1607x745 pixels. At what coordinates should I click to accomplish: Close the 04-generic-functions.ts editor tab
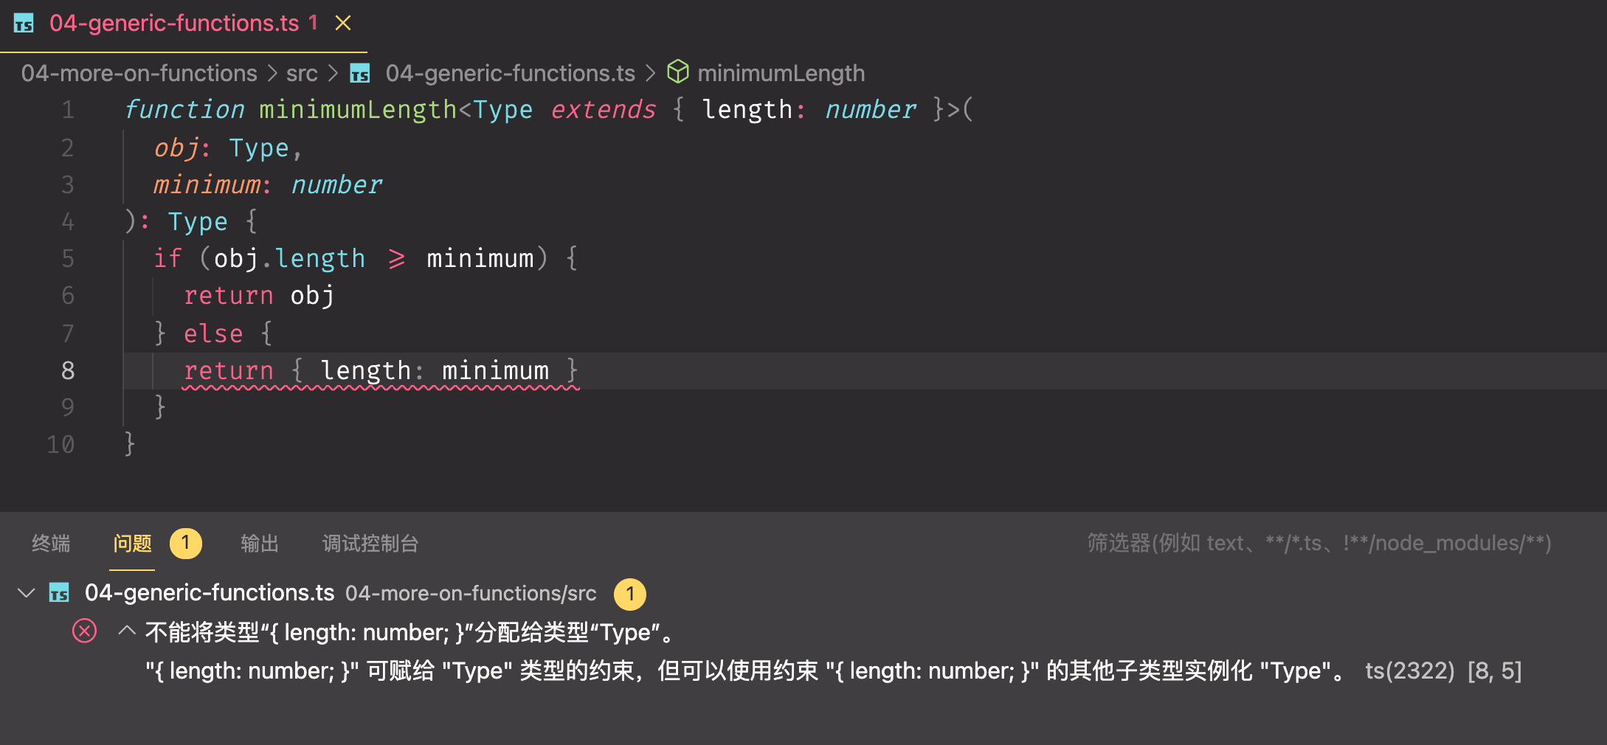(343, 23)
